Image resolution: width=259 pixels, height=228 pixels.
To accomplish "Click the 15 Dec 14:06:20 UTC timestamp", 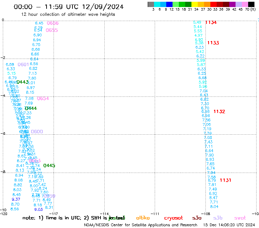I will (229, 225).
